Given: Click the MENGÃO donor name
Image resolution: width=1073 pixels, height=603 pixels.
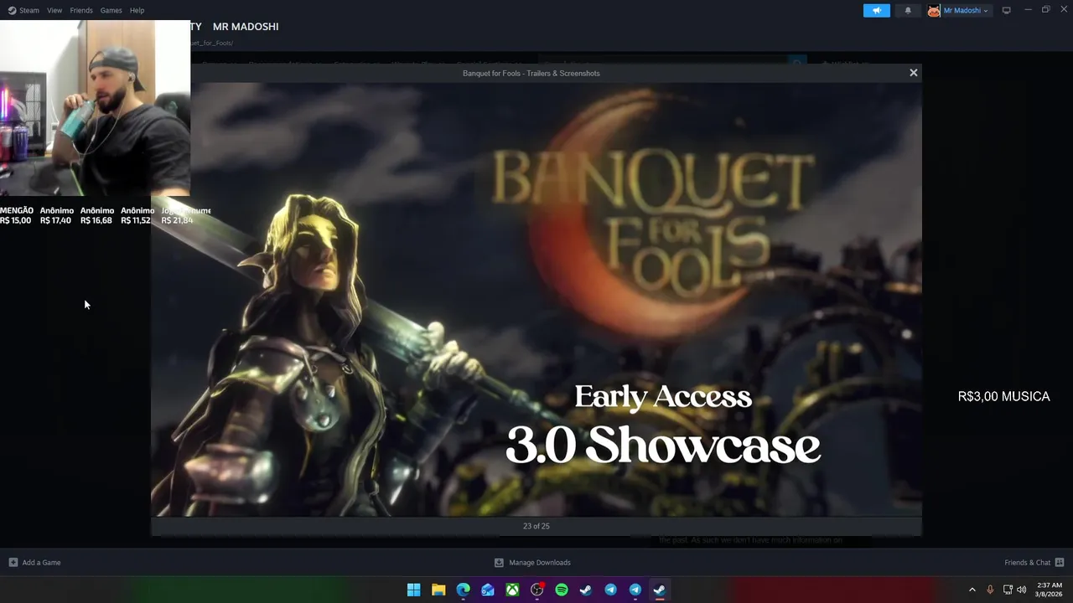Looking at the screenshot, I should (x=17, y=210).
